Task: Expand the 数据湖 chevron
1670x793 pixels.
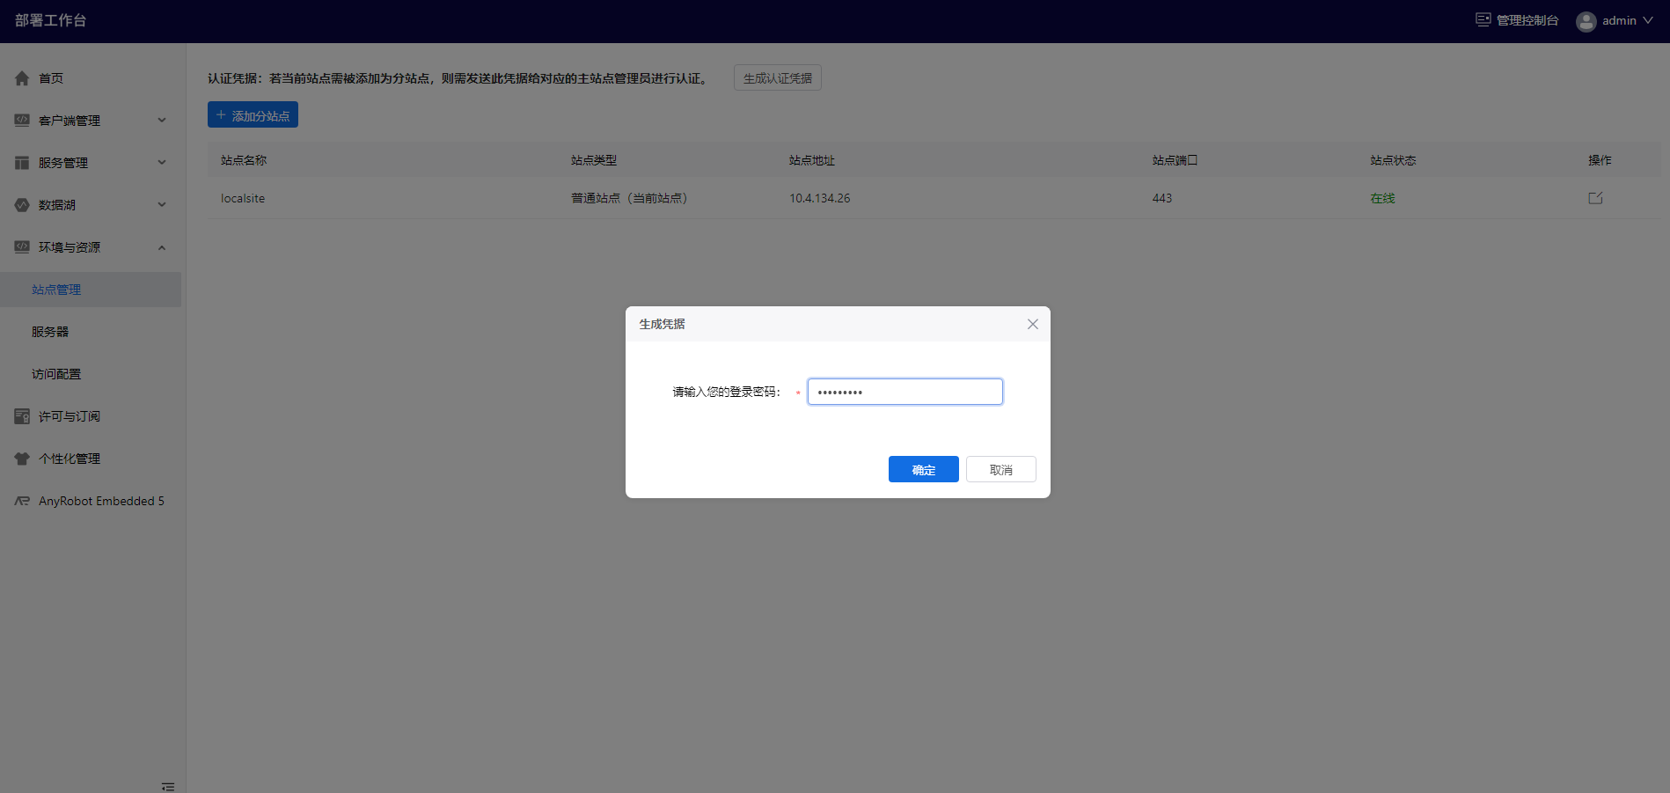Action: (x=162, y=204)
